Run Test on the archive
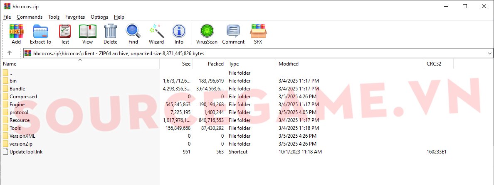Screen dimensions: 494x185 pos(65,34)
